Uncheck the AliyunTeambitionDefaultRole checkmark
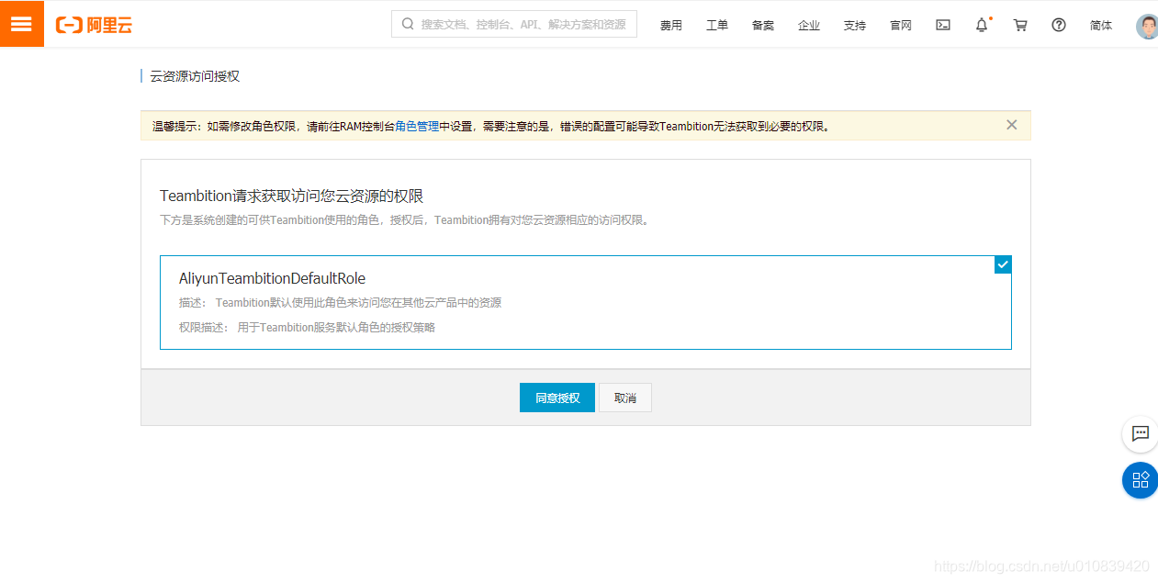The image size is (1158, 583). click(1003, 264)
